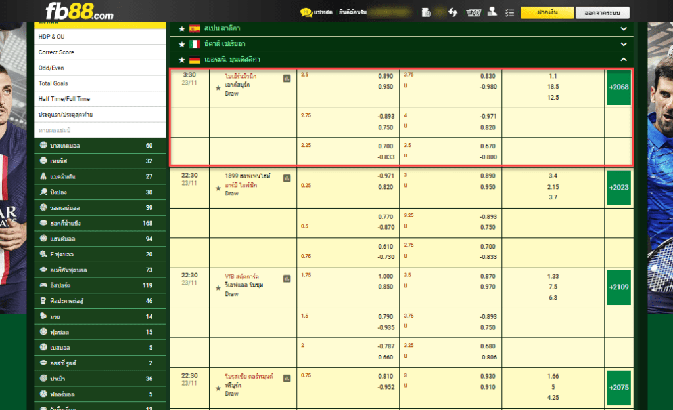This screenshot has width=673, height=410.
Task: Open +2109 more markets button
Action: point(618,287)
